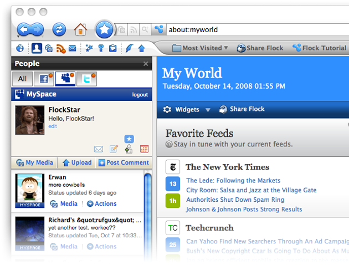Log out of MySpace
The image size is (349, 265).
[x=140, y=95]
